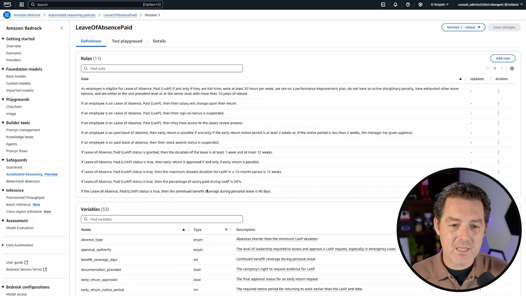Open actions menu for eligibility rule
This screenshot has height=296, width=526.
coord(498,91)
